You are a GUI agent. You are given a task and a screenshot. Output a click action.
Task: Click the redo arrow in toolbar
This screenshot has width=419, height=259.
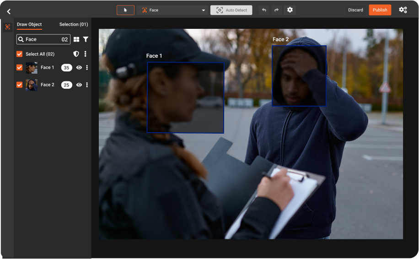point(276,10)
